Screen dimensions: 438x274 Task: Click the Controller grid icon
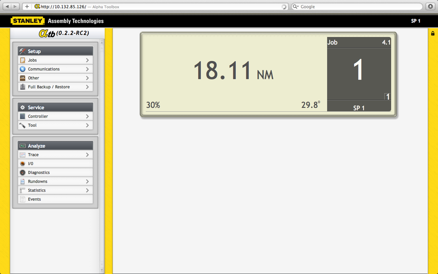(x=23, y=117)
